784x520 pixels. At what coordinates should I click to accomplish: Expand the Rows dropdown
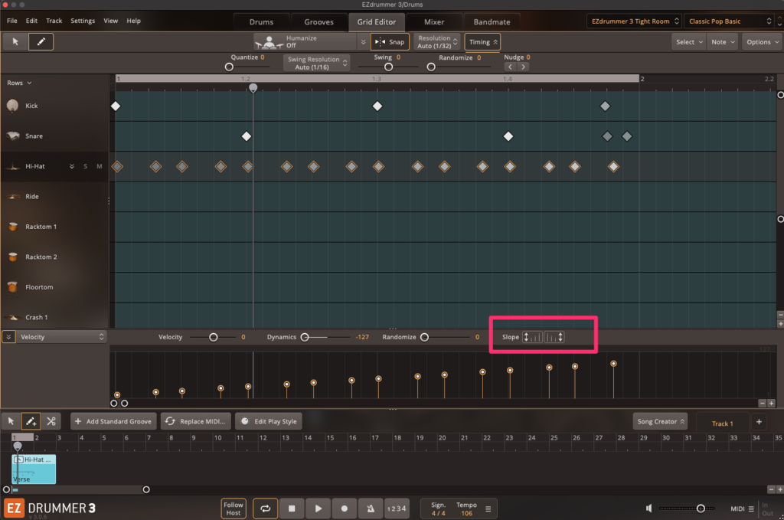19,83
